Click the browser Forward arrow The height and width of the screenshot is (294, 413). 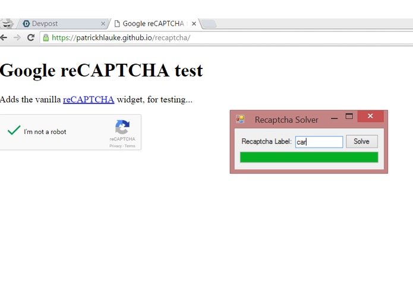[17, 37]
